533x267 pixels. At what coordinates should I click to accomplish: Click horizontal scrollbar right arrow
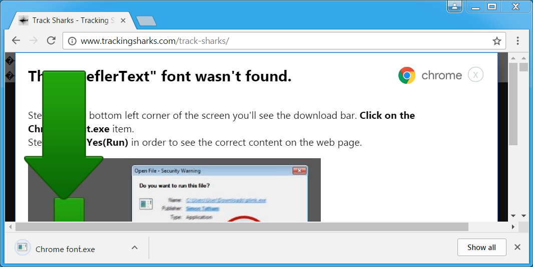(x=513, y=227)
